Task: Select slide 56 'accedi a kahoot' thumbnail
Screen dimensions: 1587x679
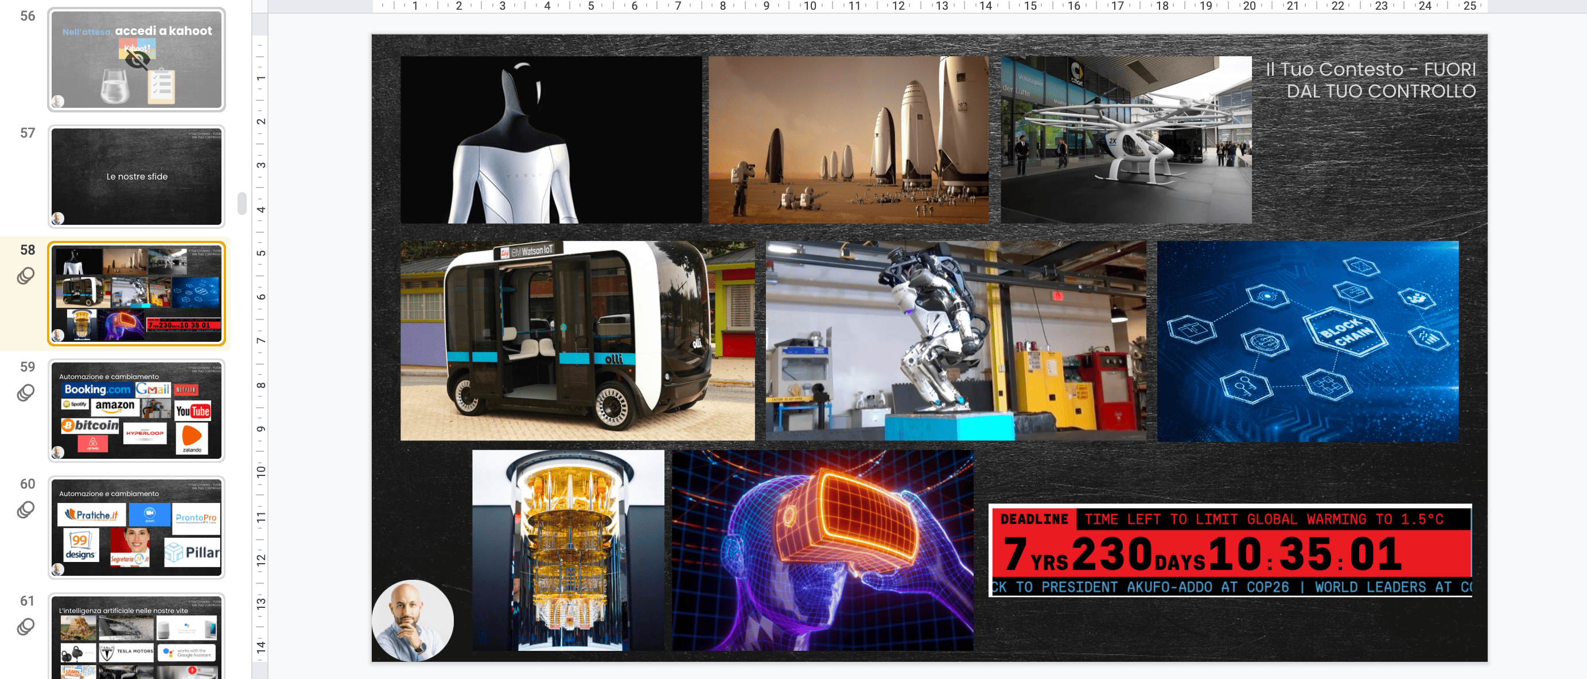Action: 137,60
